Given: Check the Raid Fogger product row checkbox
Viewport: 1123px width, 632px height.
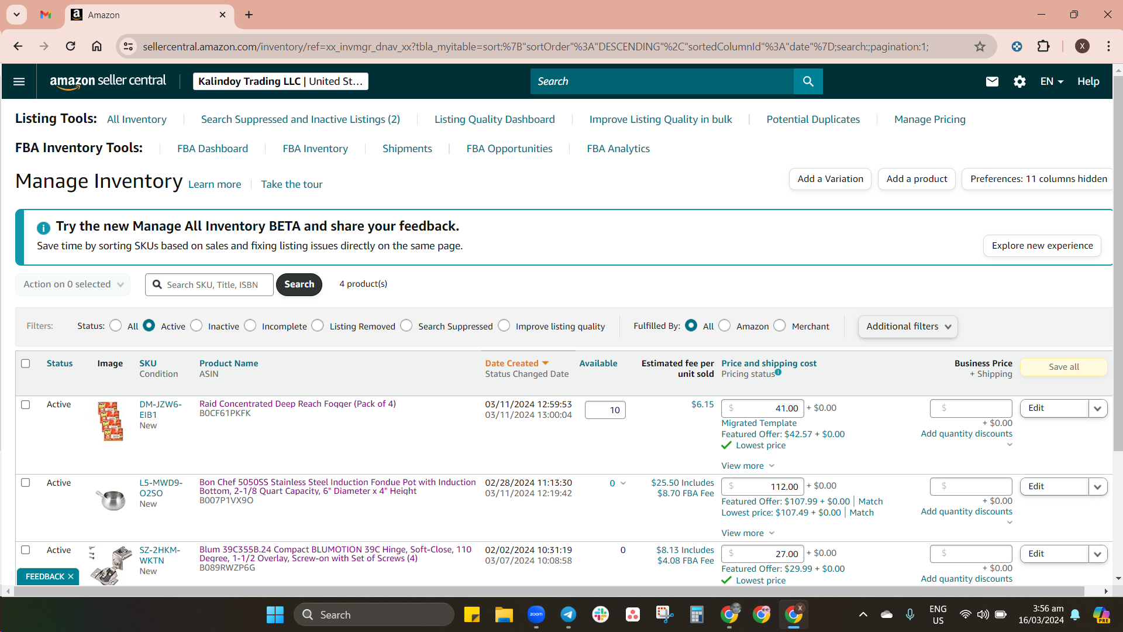Looking at the screenshot, I should point(26,404).
